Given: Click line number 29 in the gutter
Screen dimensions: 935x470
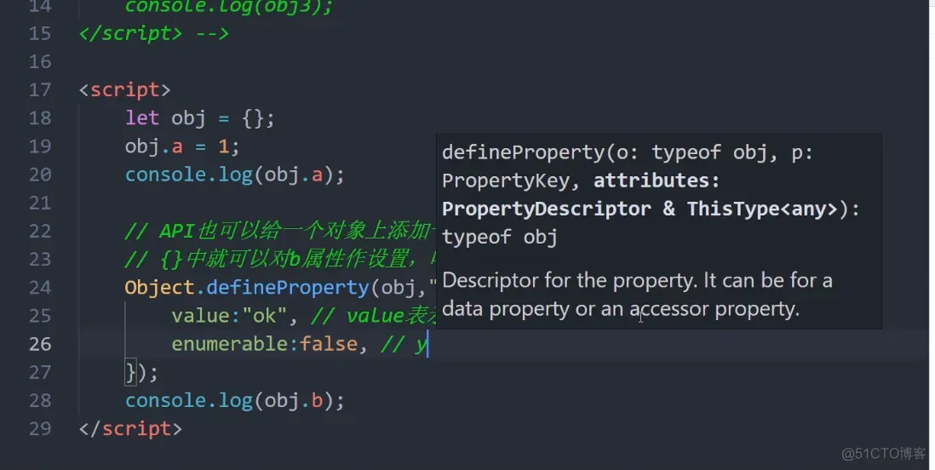Looking at the screenshot, I should [40, 429].
